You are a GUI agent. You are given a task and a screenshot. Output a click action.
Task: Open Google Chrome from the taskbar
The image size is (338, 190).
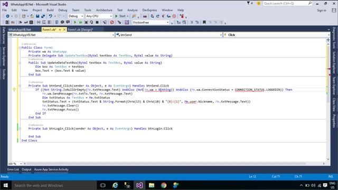point(164,185)
